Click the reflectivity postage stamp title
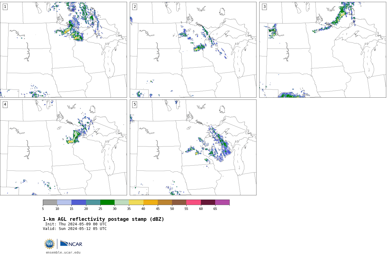Screen dimensions: 389x256 [x=103, y=219]
